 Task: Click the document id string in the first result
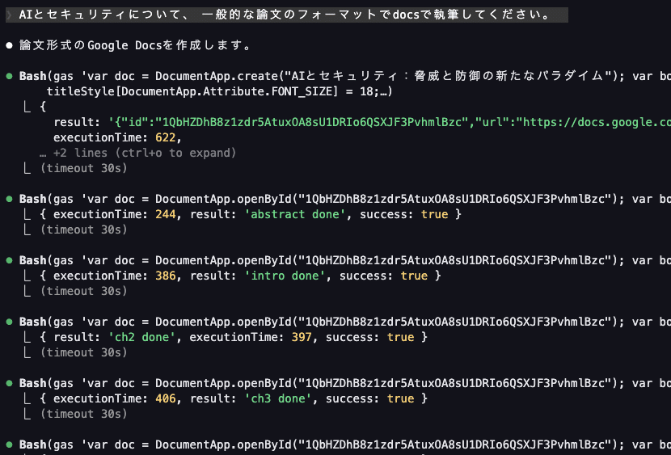click(x=291, y=122)
